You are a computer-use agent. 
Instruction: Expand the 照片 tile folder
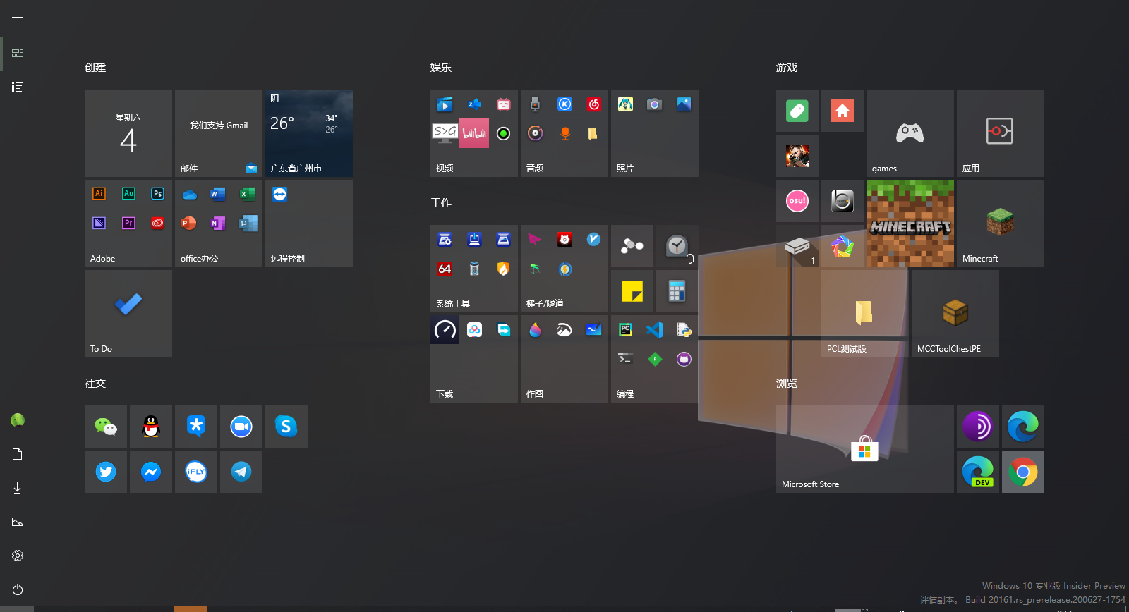pyautogui.click(x=655, y=133)
